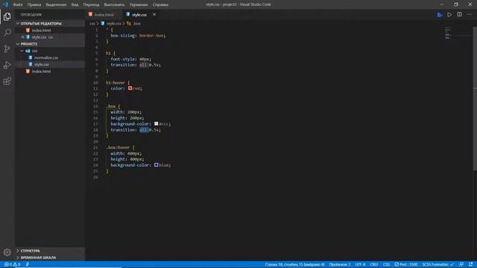Open the Edit (Правка) menu
477x268 pixels.
34,4
